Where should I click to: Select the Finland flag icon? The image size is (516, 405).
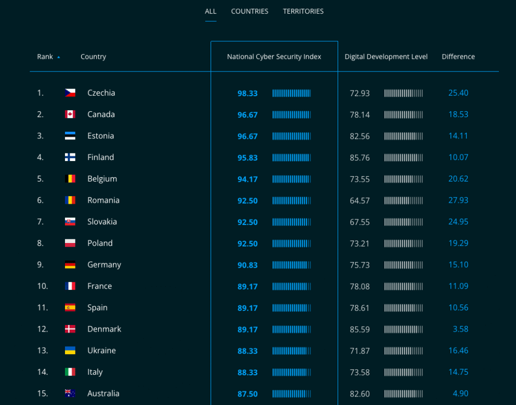point(70,157)
